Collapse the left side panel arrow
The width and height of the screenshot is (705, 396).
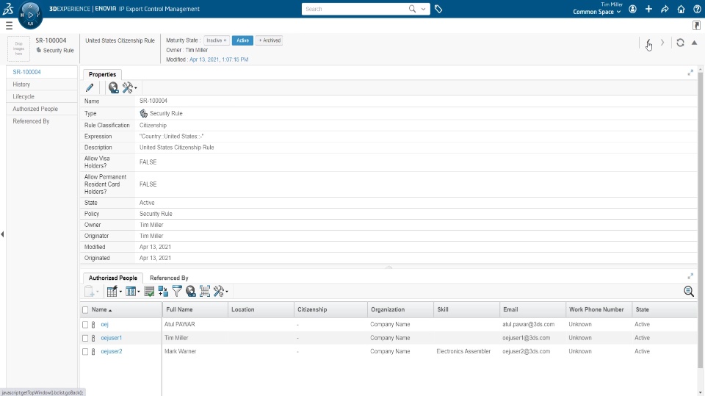pos(3,234)
